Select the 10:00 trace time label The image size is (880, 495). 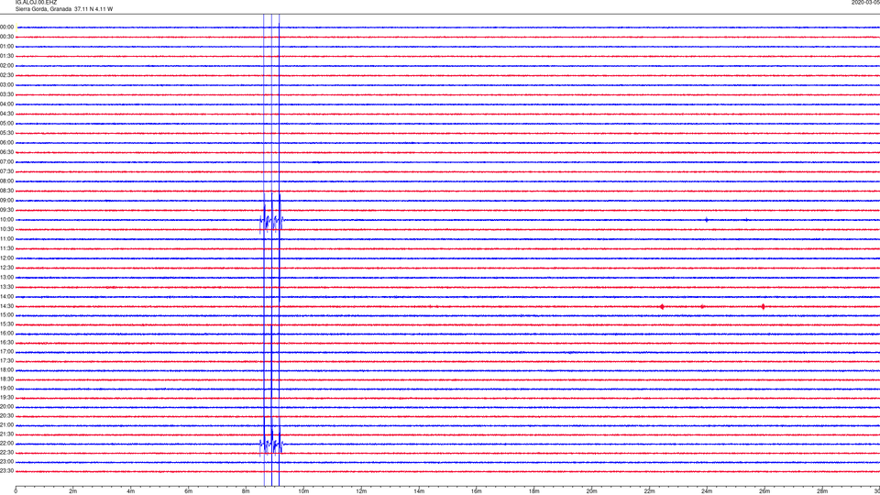tap(6, 220)
